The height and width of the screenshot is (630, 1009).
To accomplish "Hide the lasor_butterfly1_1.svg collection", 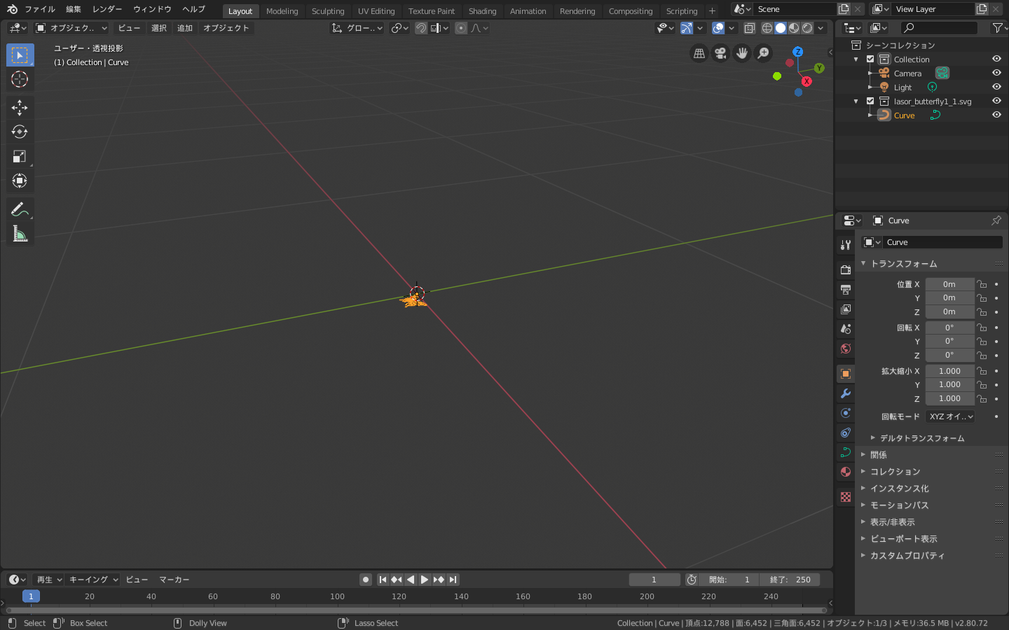I will (x=996, y=101).
